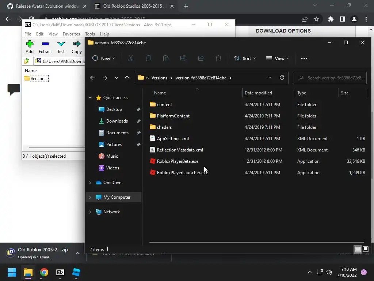Switch to Old Roblox Studios 2005-2015 tab
This screenshot has height=281, width=374.
click(134, 6)
